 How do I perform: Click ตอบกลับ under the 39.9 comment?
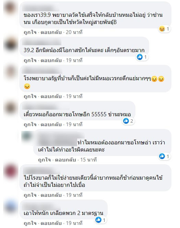coord(51,32)
